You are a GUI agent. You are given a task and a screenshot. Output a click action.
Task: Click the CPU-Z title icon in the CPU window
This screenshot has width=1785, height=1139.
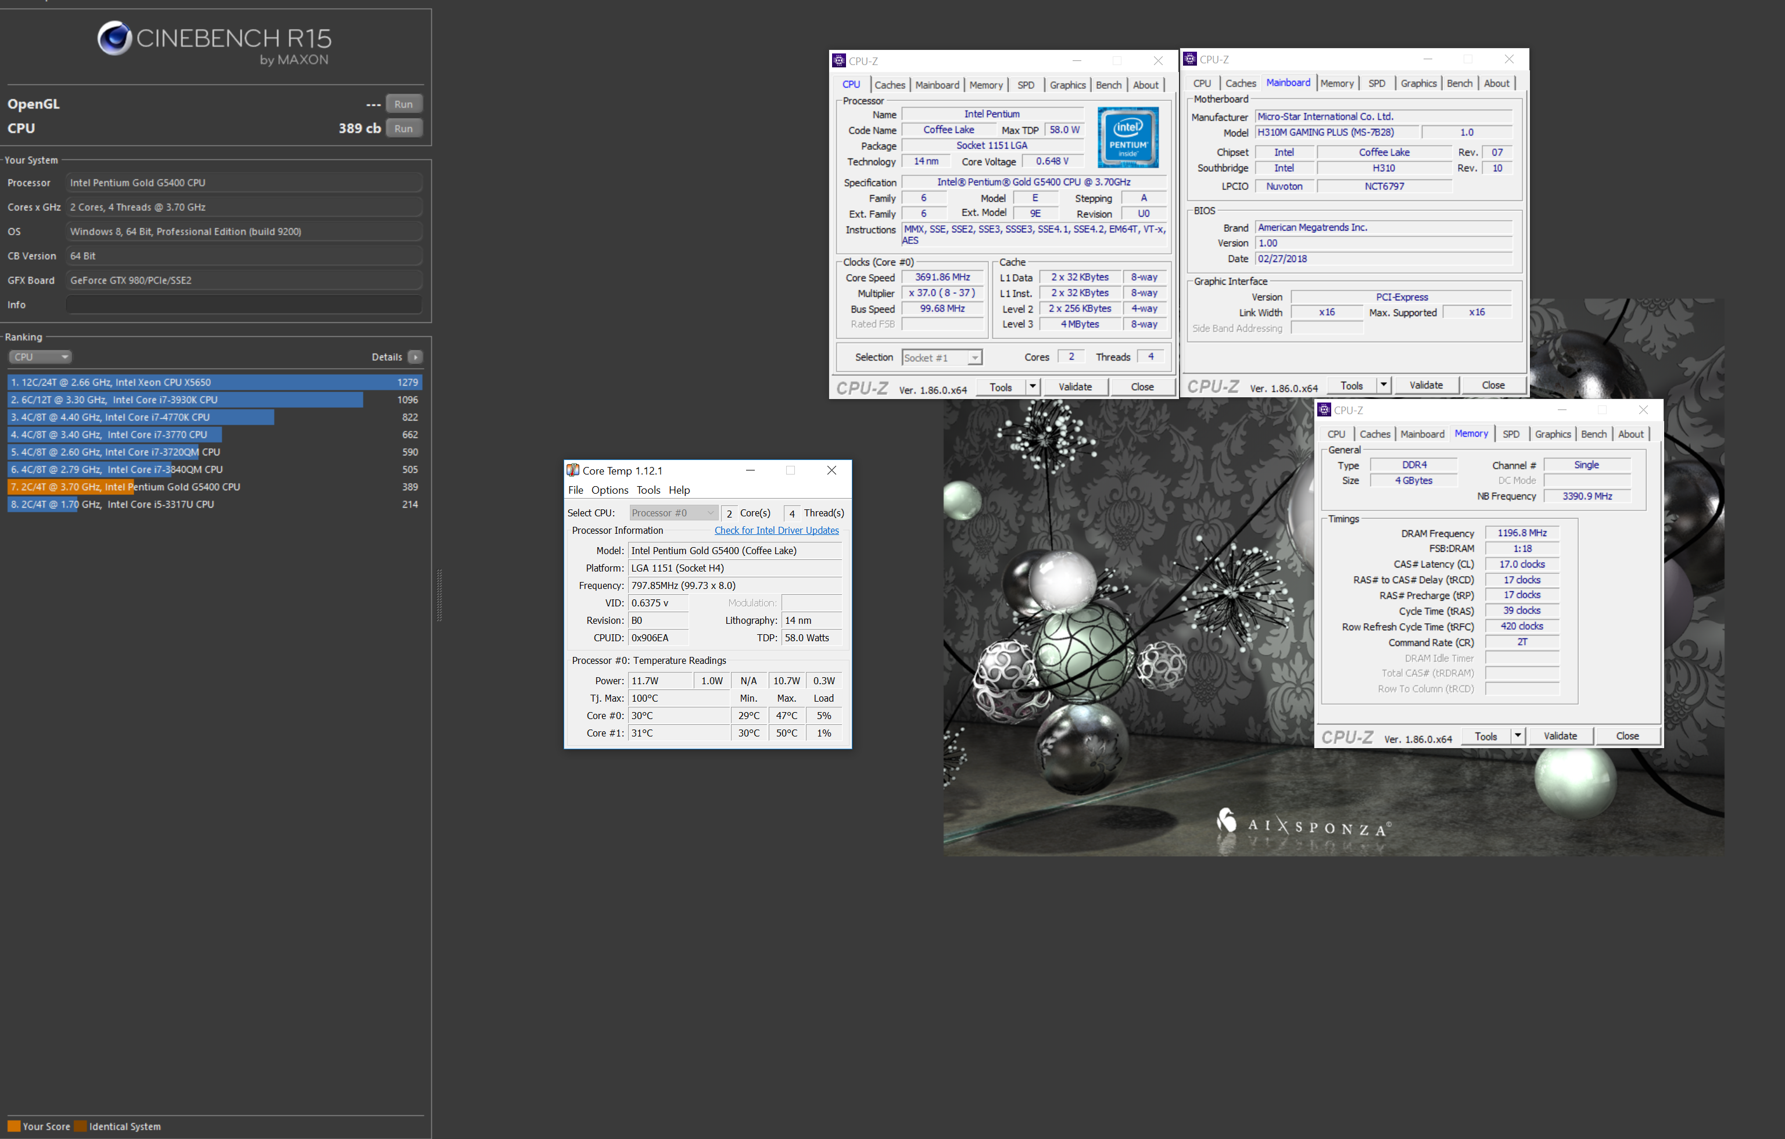point(839,61)
